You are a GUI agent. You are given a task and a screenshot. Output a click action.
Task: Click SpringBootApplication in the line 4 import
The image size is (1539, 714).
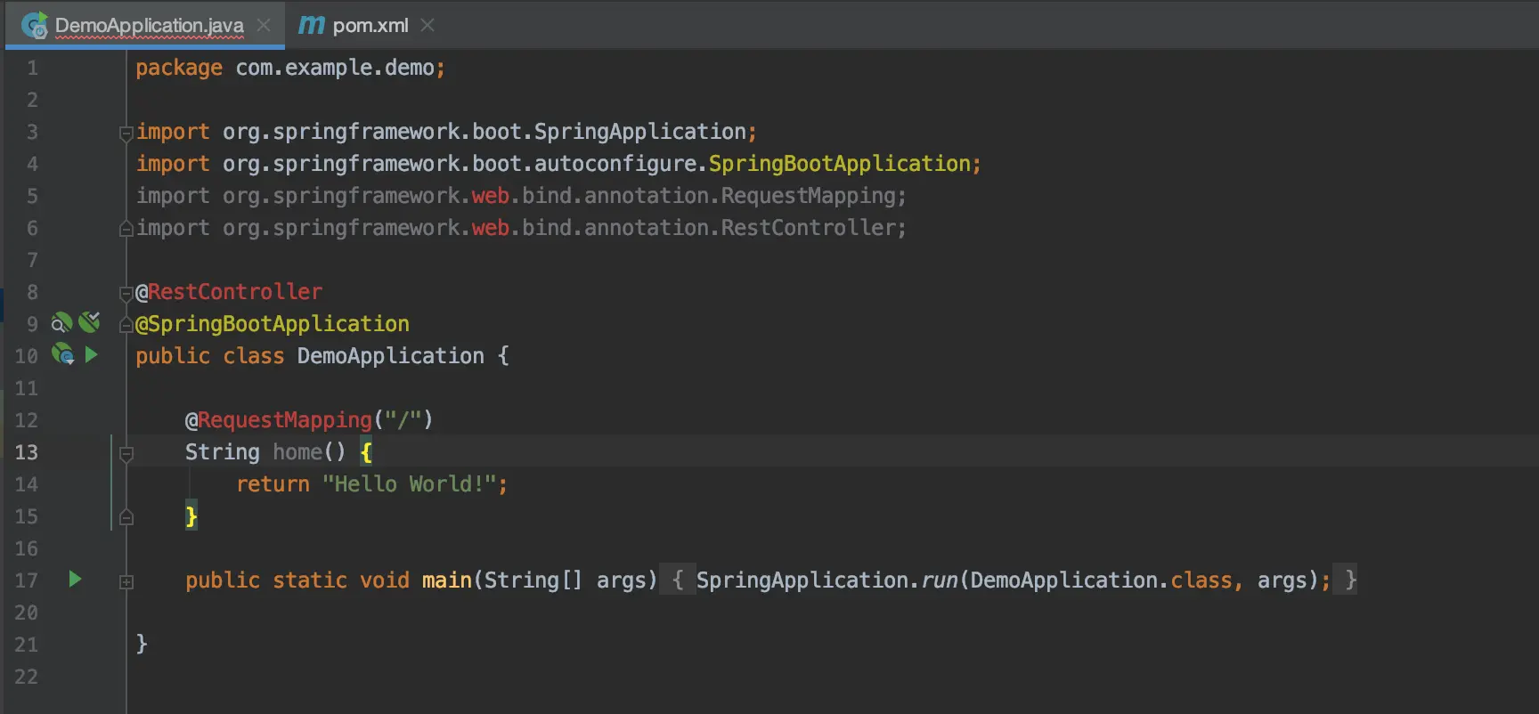pos(840,164)
